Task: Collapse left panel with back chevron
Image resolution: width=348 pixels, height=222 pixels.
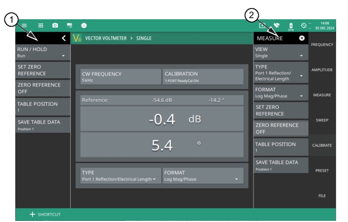Action: [64, 38]
